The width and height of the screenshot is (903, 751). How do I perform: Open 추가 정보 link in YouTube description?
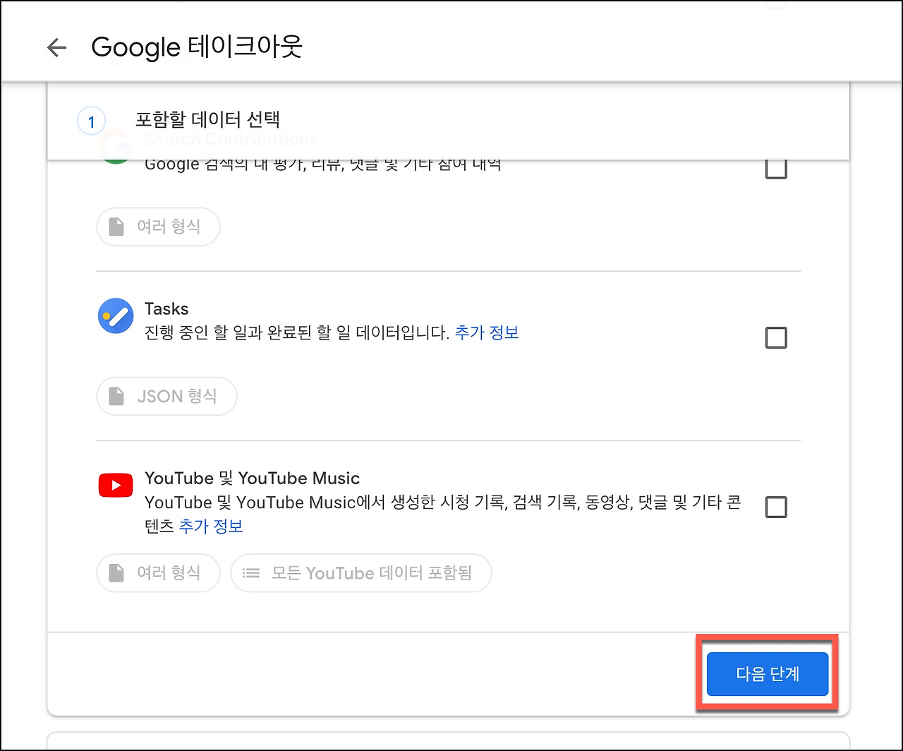(211, 526)
